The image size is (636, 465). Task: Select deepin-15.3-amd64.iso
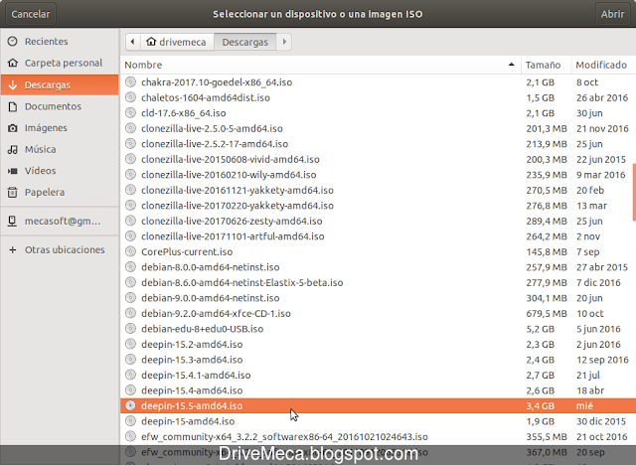coord(378,360)
